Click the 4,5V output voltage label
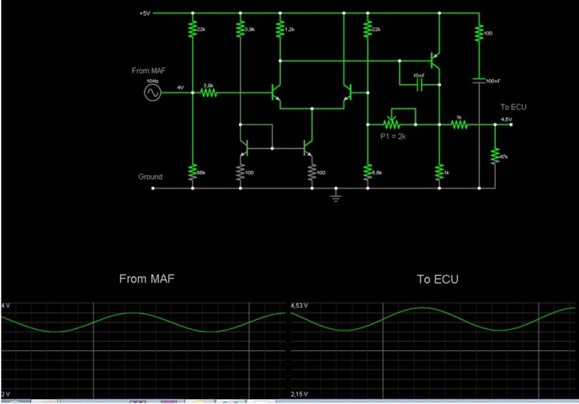Viewport: 579px width, 404px height. [506, 119]
